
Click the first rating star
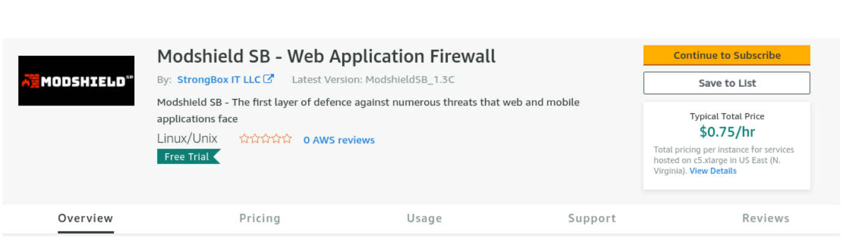click(x=244, y=139)
